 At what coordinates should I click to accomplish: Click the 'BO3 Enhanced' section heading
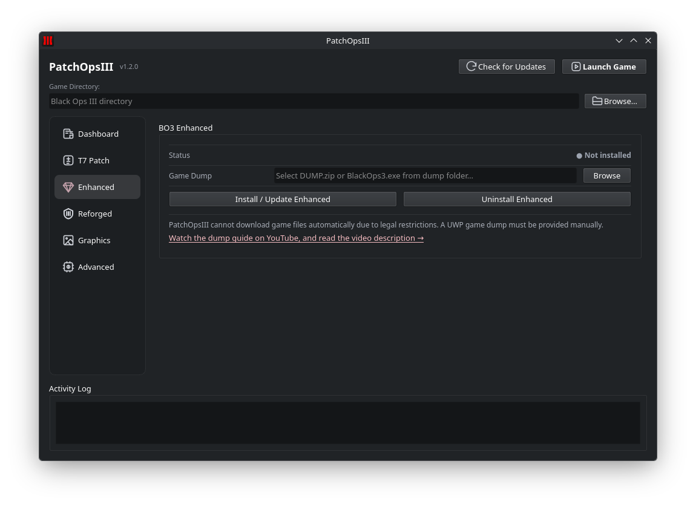tap(186, 128)
